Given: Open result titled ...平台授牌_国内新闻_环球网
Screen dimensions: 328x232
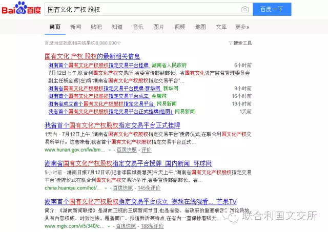Looking at the screenshot, I should click(128, 163).
